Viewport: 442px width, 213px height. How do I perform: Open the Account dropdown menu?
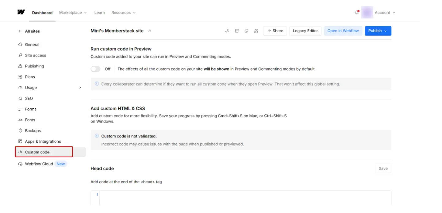pyautogui.click(x=385, y=13)
